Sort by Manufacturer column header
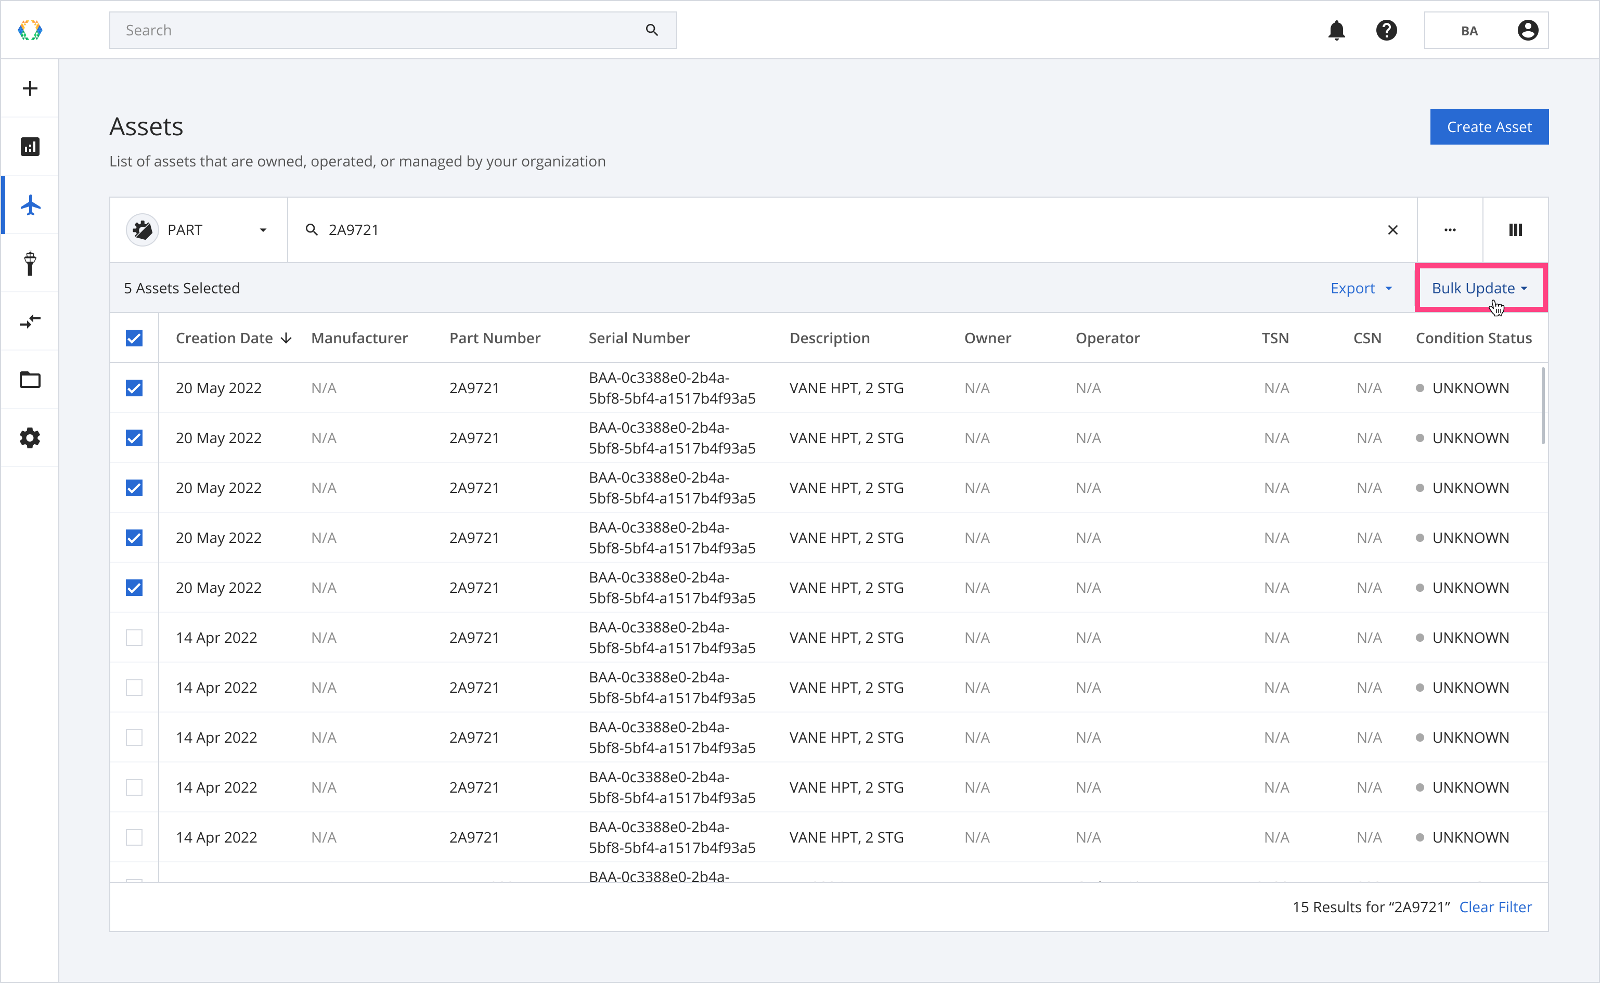 click(x=359, y=339)
